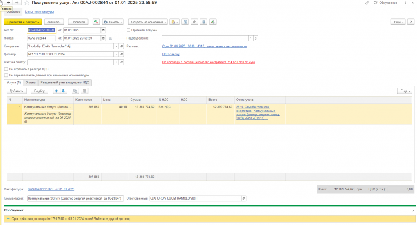Click the Записать button
This screenshot has height=225, width=417.
(54, 22)
